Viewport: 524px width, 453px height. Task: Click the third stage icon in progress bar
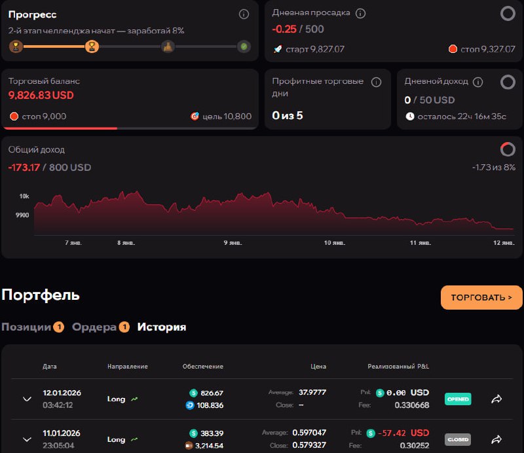point(168,46)
